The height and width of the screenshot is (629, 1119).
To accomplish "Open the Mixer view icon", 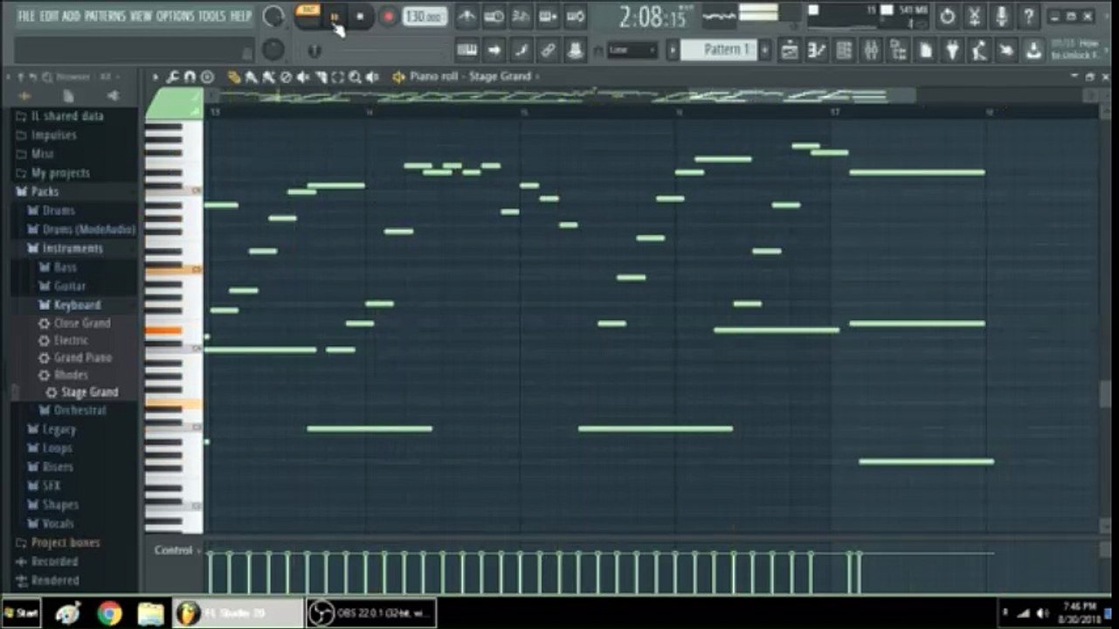I will click(871, 51).
